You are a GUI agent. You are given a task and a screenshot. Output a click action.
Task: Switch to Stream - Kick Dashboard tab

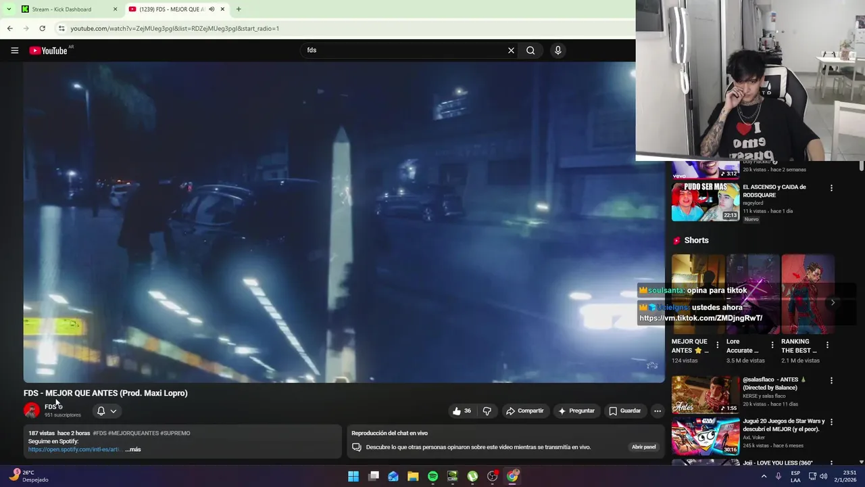pos(68,9)
